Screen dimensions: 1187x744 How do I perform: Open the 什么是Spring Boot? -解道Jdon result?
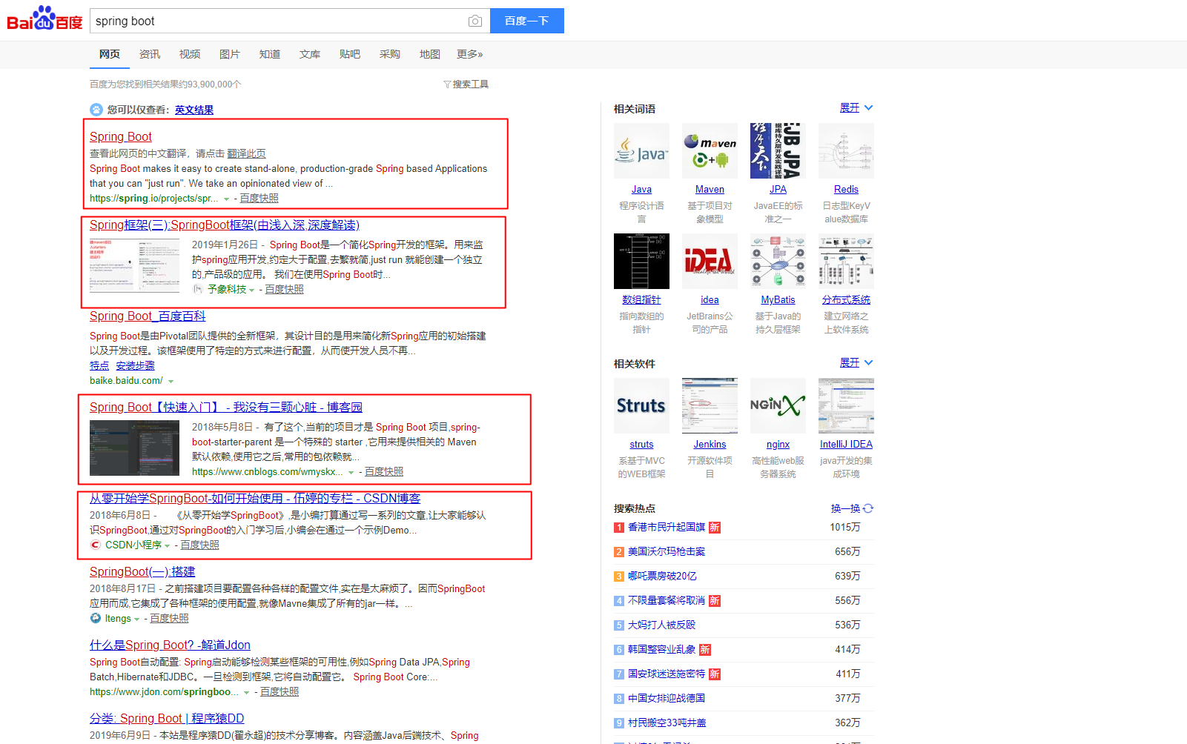tap(170, 645)
